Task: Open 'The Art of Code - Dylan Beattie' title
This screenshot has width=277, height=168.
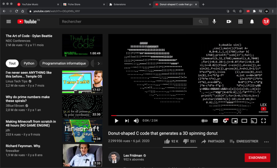Action: coord(29,36)
